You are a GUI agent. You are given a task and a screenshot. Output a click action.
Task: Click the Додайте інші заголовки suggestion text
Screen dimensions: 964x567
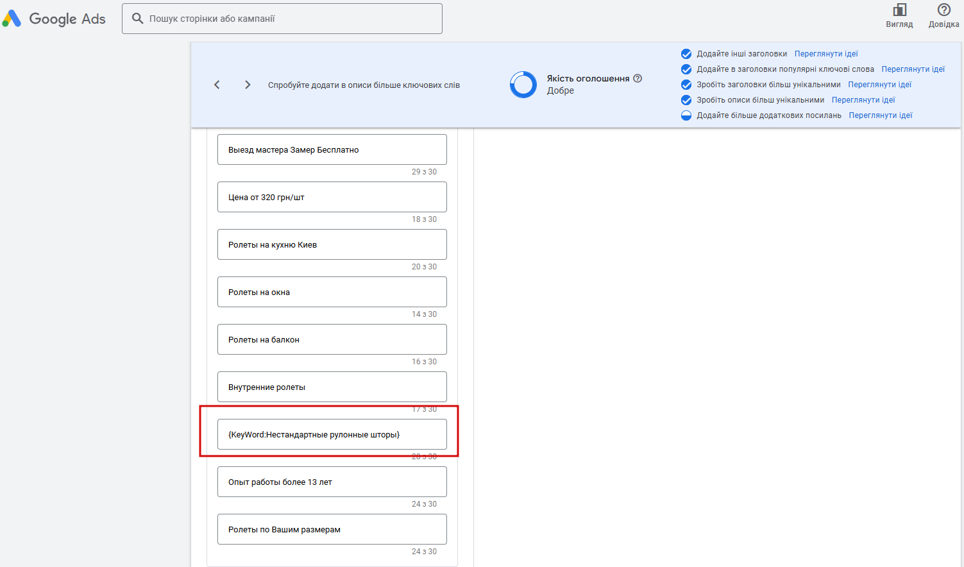[x=742, y=54]
